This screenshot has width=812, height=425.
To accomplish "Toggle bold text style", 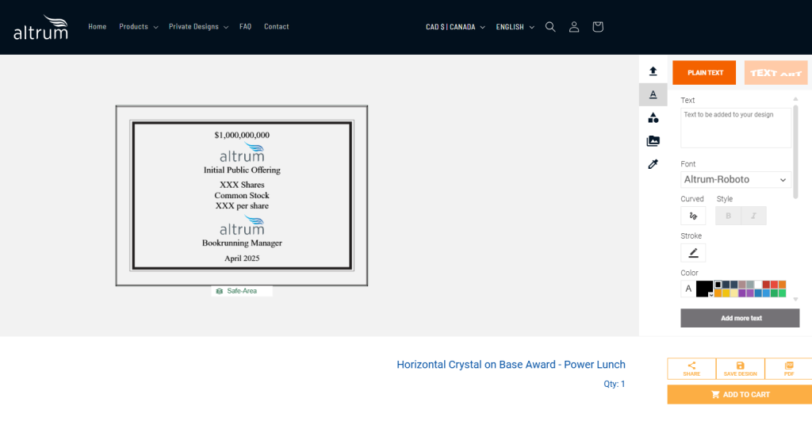I will pos(728,216).
